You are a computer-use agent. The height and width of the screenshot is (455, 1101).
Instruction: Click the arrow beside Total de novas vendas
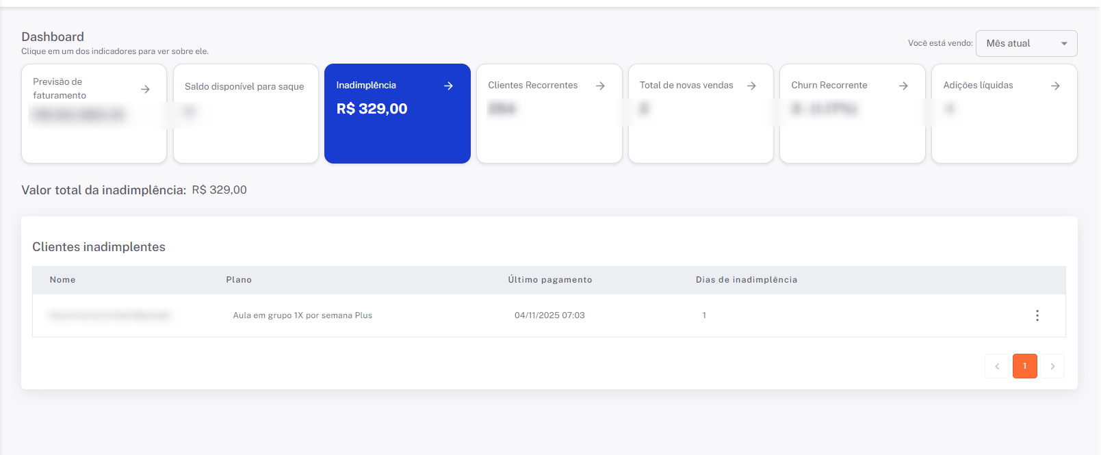point(751,86)
